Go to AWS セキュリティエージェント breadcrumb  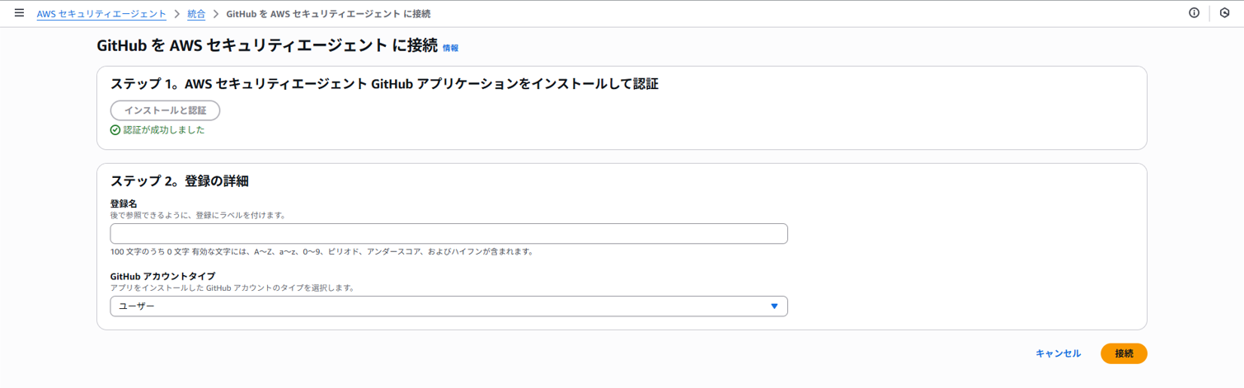(x=101, y=14)
